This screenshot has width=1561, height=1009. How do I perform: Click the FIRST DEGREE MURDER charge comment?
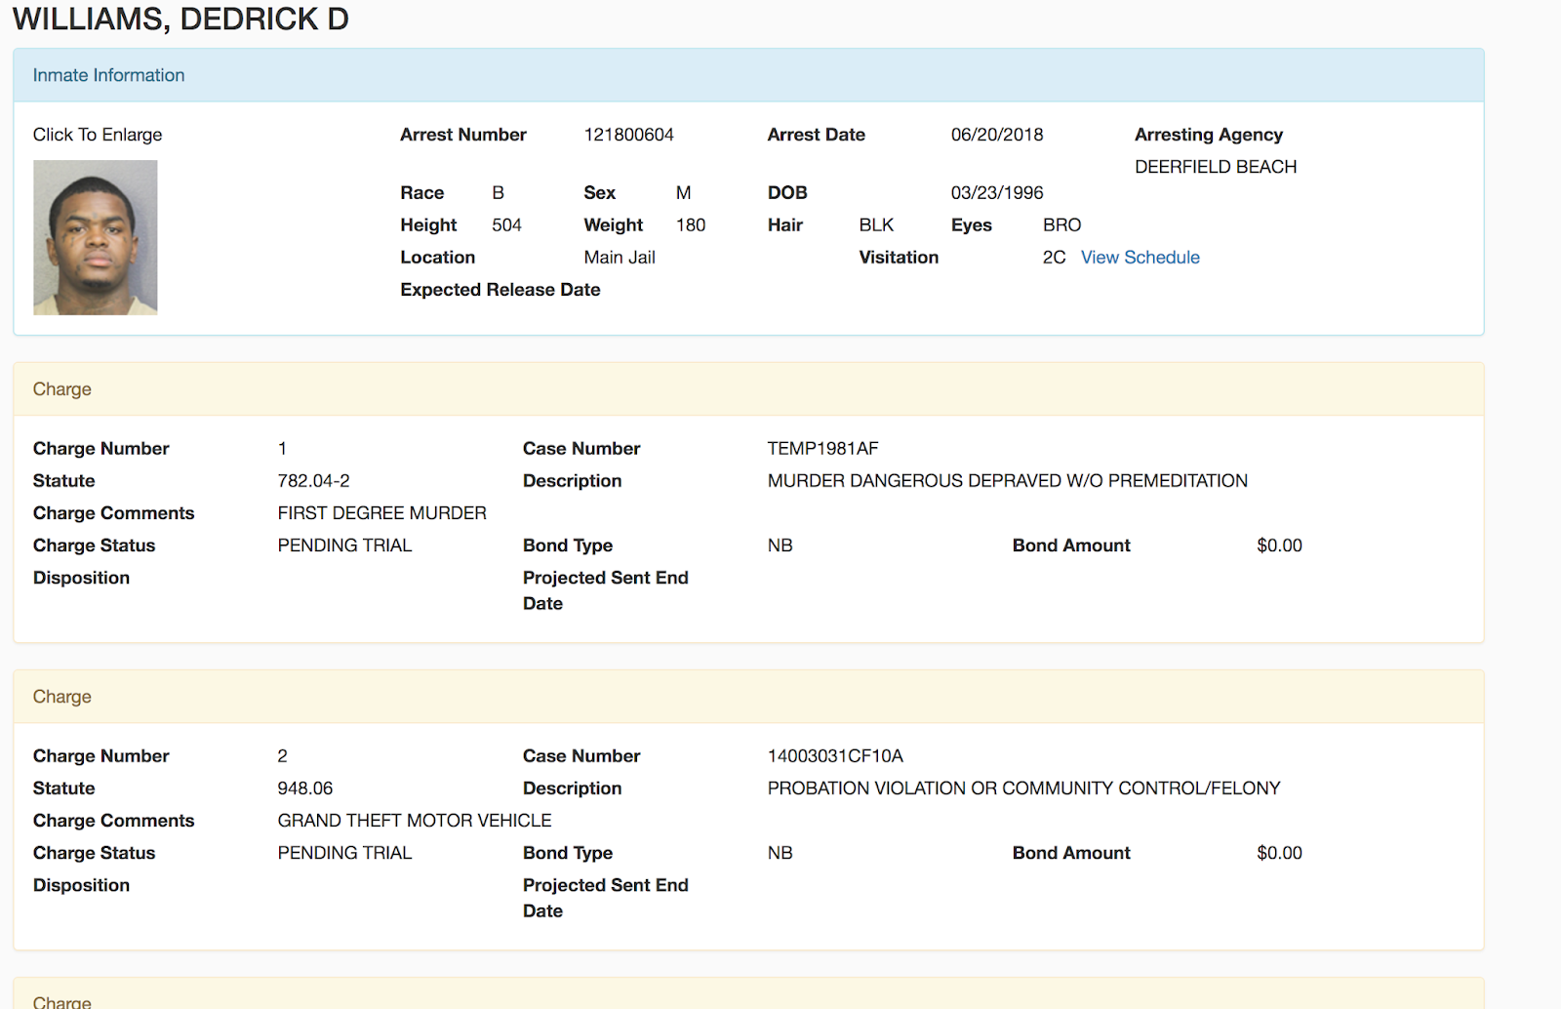coord(381,513)
